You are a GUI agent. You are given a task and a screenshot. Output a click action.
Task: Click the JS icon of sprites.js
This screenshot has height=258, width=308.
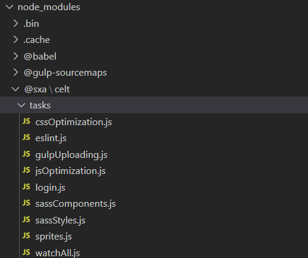pyautogui.click(x=26, y=236)
